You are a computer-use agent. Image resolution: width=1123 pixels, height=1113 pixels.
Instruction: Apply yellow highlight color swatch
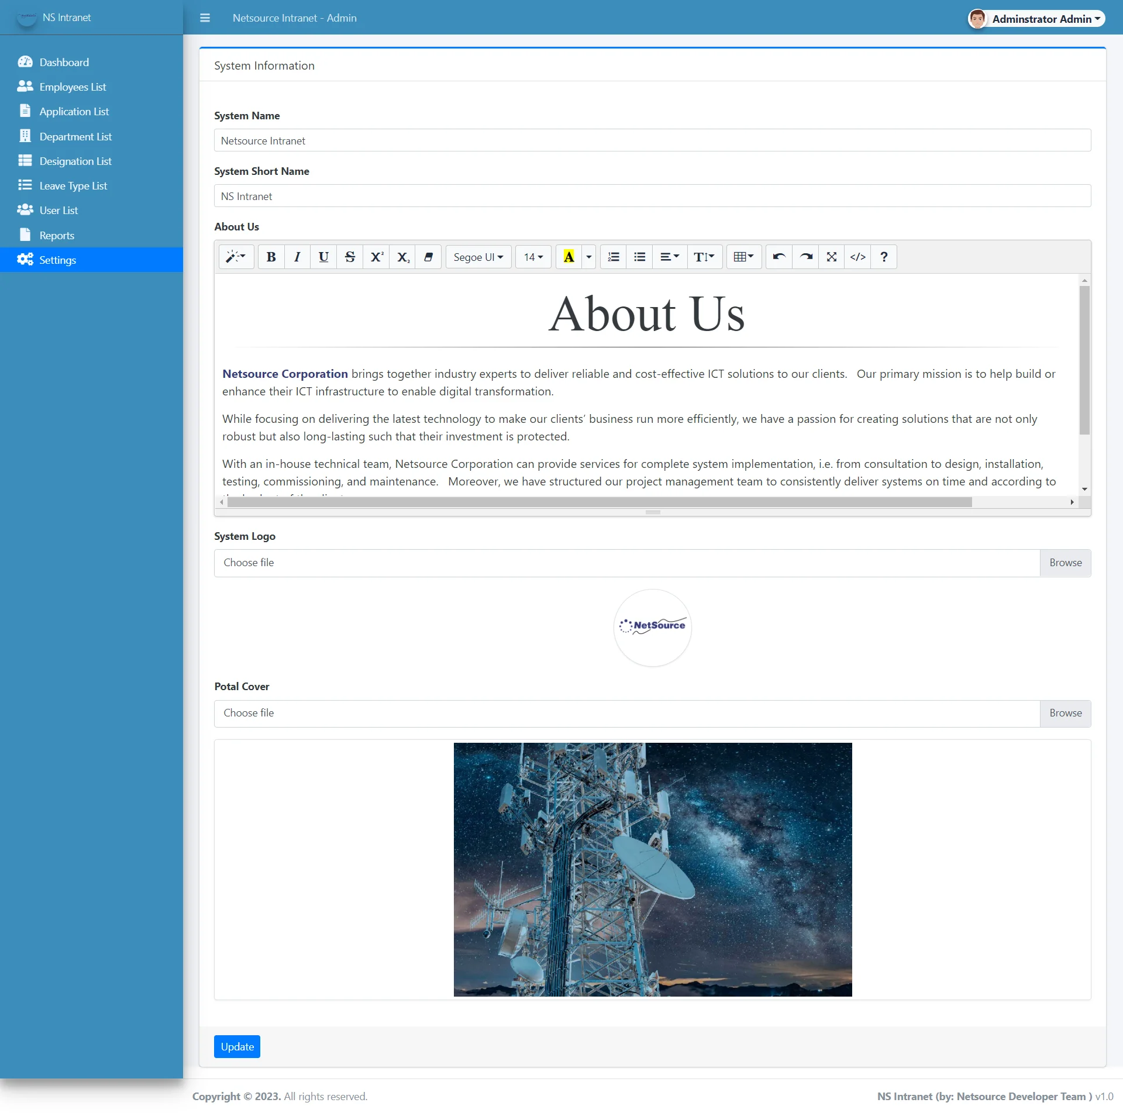569,257
